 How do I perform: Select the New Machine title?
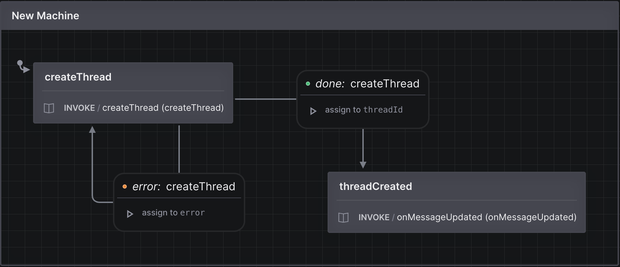[45, 16]
